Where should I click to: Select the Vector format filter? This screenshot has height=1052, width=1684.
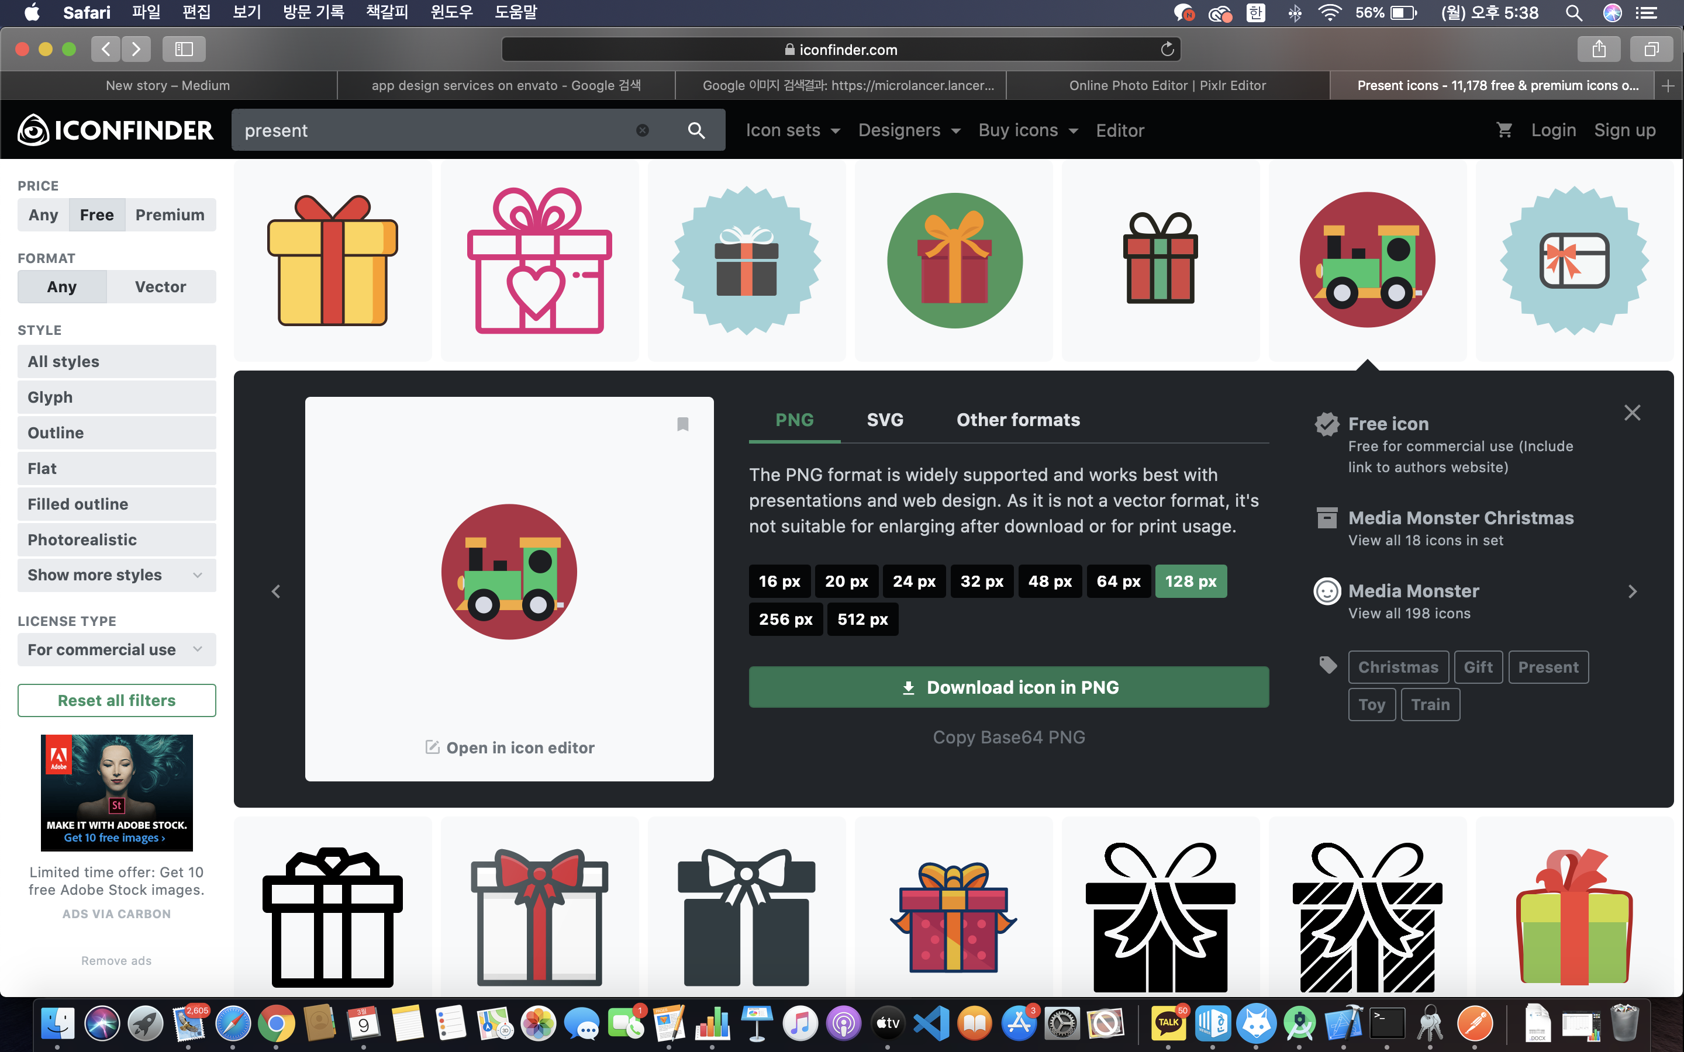click(160, 286)
